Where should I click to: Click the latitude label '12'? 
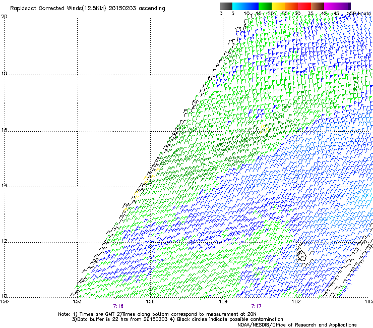[x=4, y=241]
